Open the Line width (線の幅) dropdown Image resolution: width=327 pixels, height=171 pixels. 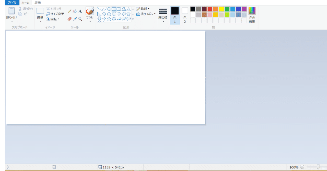pyautogui.click(x=163, y=15)
